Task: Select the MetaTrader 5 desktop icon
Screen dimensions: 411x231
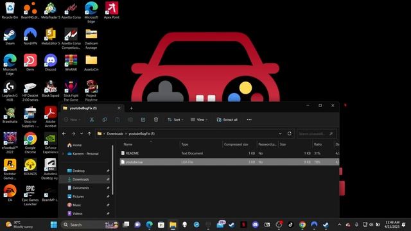Action: pos(51,10)
